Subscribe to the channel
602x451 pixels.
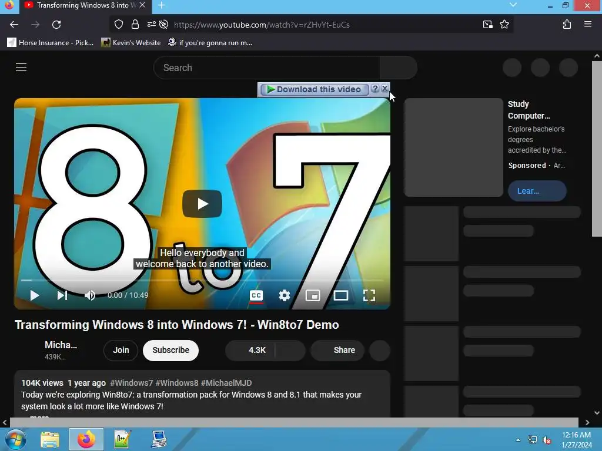coord(171,350)
